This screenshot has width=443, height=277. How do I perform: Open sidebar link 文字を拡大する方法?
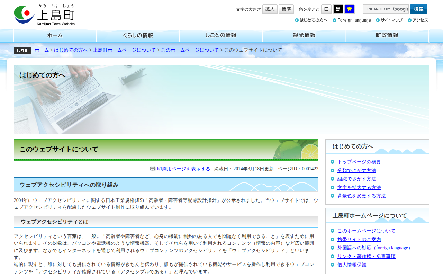click(359, 188)
